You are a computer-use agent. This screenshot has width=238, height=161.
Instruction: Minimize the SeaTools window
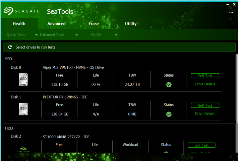[227, 4]
